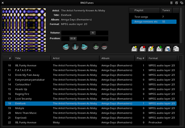The image size is (185, 128).
Task: Click the playlist icon with green plus
Action: (159, 49)
